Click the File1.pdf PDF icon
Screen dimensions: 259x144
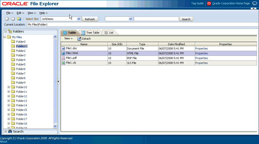(63, 58)
